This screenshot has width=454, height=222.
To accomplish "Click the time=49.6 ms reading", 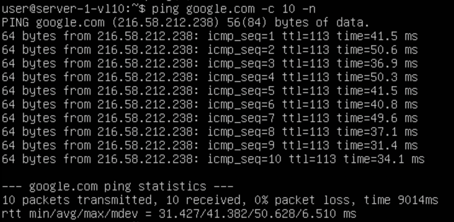I will pyautogui.click(x=377, y=118).
